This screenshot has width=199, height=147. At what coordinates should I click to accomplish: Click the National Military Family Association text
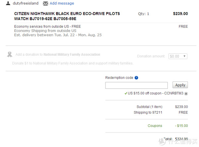click(x=72, y=54)
